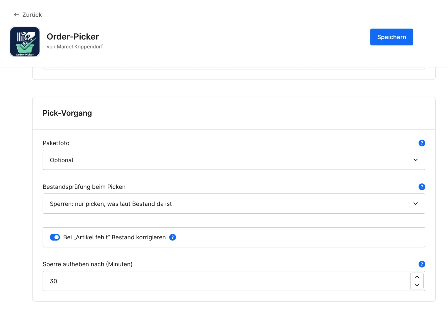Open help icon for Bestandsprüfung beim Picken
The image size is (448, 318).
click(x=422, y=187)
